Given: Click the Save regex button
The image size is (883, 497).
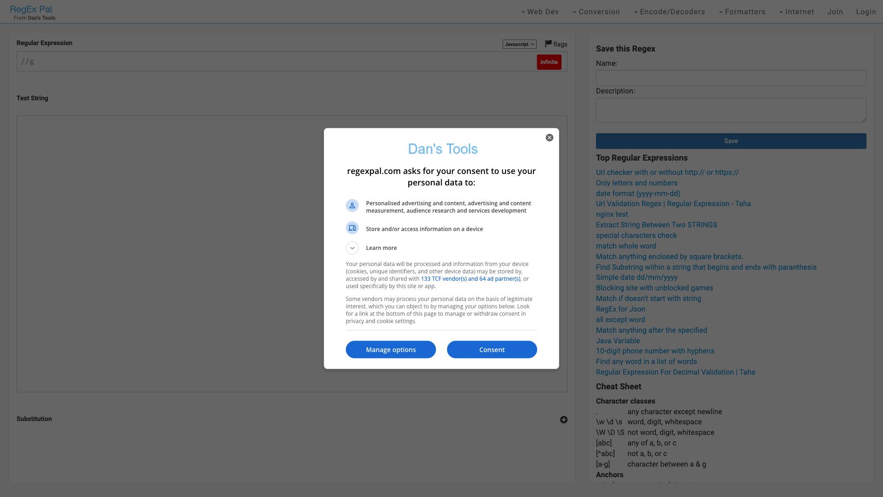Looking at the screenshot, I should (x=731, y=141).
